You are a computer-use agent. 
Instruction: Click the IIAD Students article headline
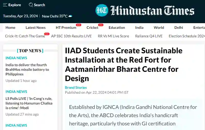124,64
